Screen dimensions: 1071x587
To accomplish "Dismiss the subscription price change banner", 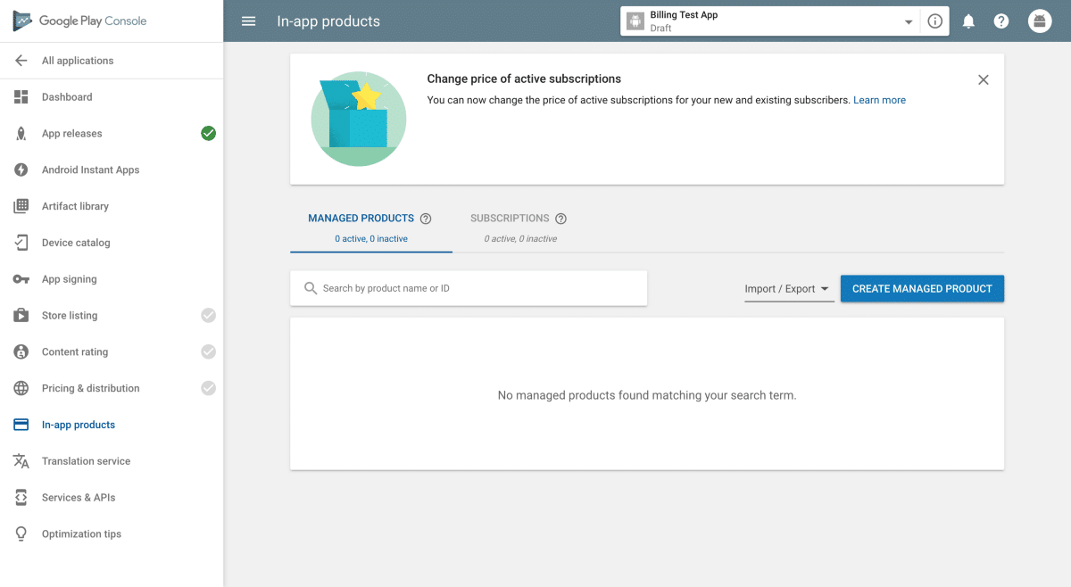I will (984, 80).
